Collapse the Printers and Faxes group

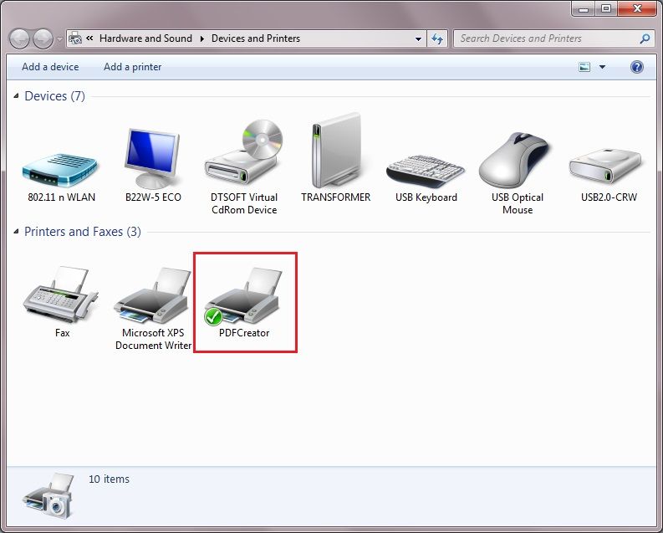(17, 233)
